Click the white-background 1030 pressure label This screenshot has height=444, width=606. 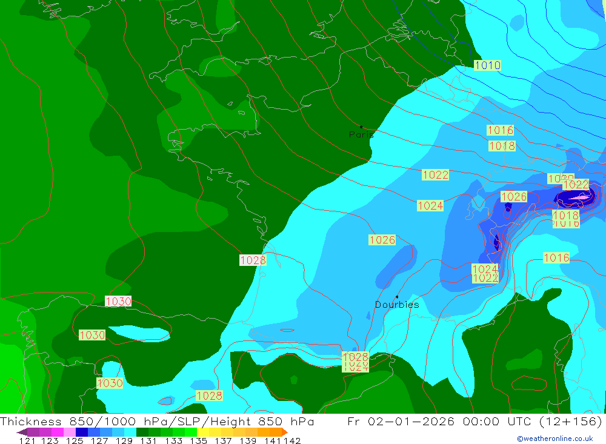tap(118, 301)
